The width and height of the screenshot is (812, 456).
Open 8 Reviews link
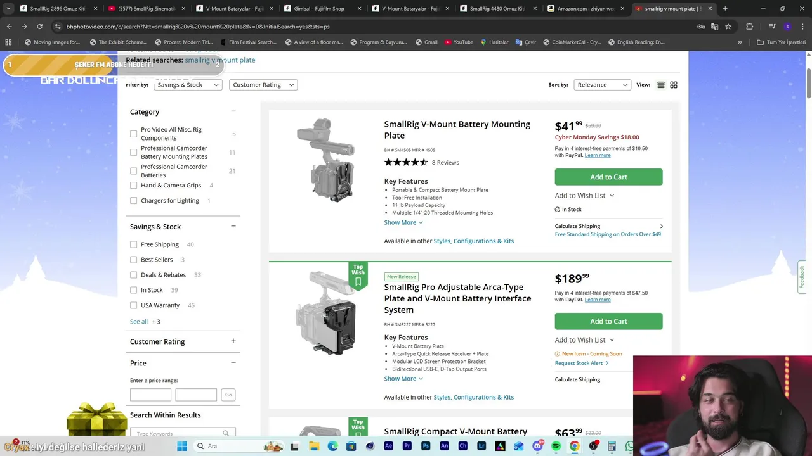pyautogui.click(x=445, y=163)
